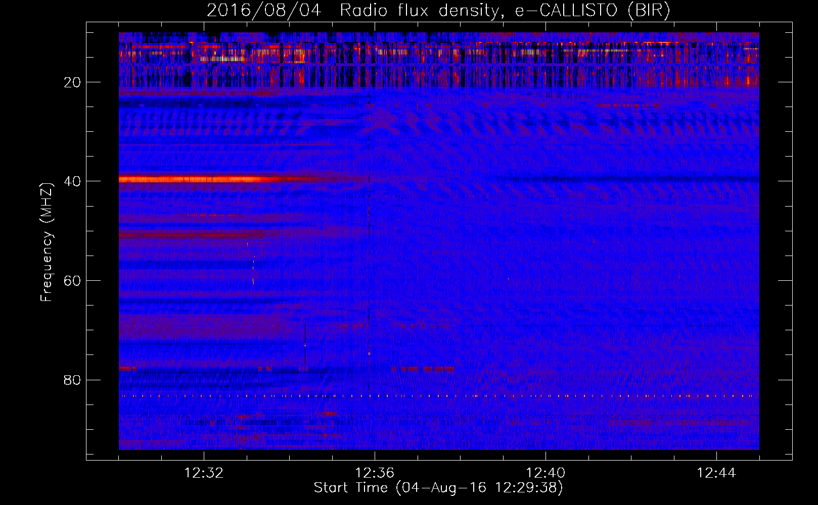Click the "80" frequency tick label
Screen dimensions: 818x505
pos(73,380)
